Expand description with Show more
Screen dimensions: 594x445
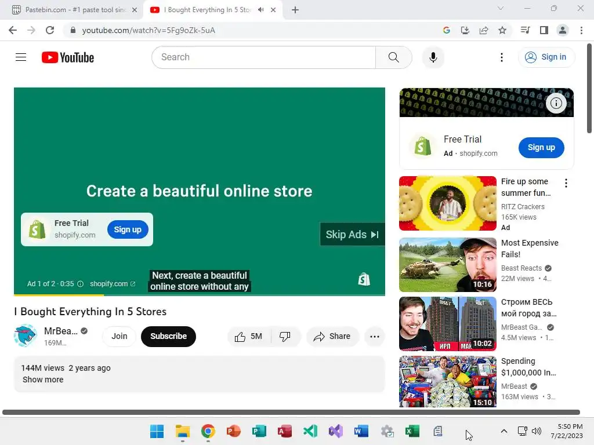point(43,380)
